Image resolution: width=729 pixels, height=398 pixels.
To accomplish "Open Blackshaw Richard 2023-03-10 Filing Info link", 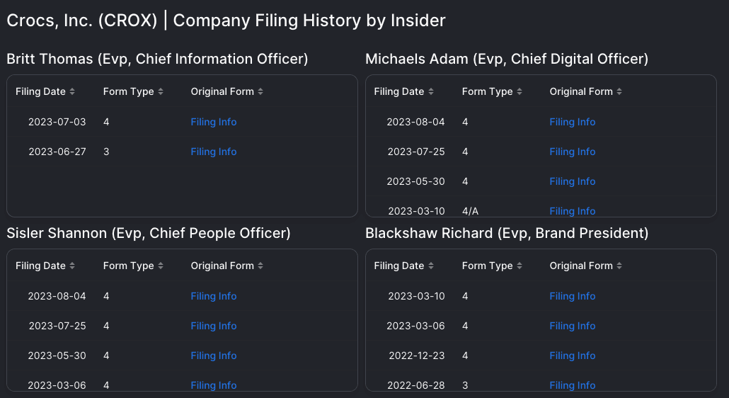I will point(573,296).
